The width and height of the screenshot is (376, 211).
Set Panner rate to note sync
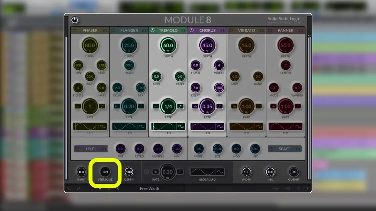pos(297,106)
